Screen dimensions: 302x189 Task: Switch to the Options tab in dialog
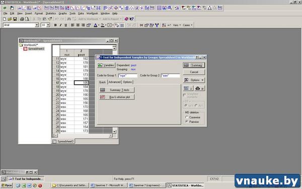[x=127, y=82]
